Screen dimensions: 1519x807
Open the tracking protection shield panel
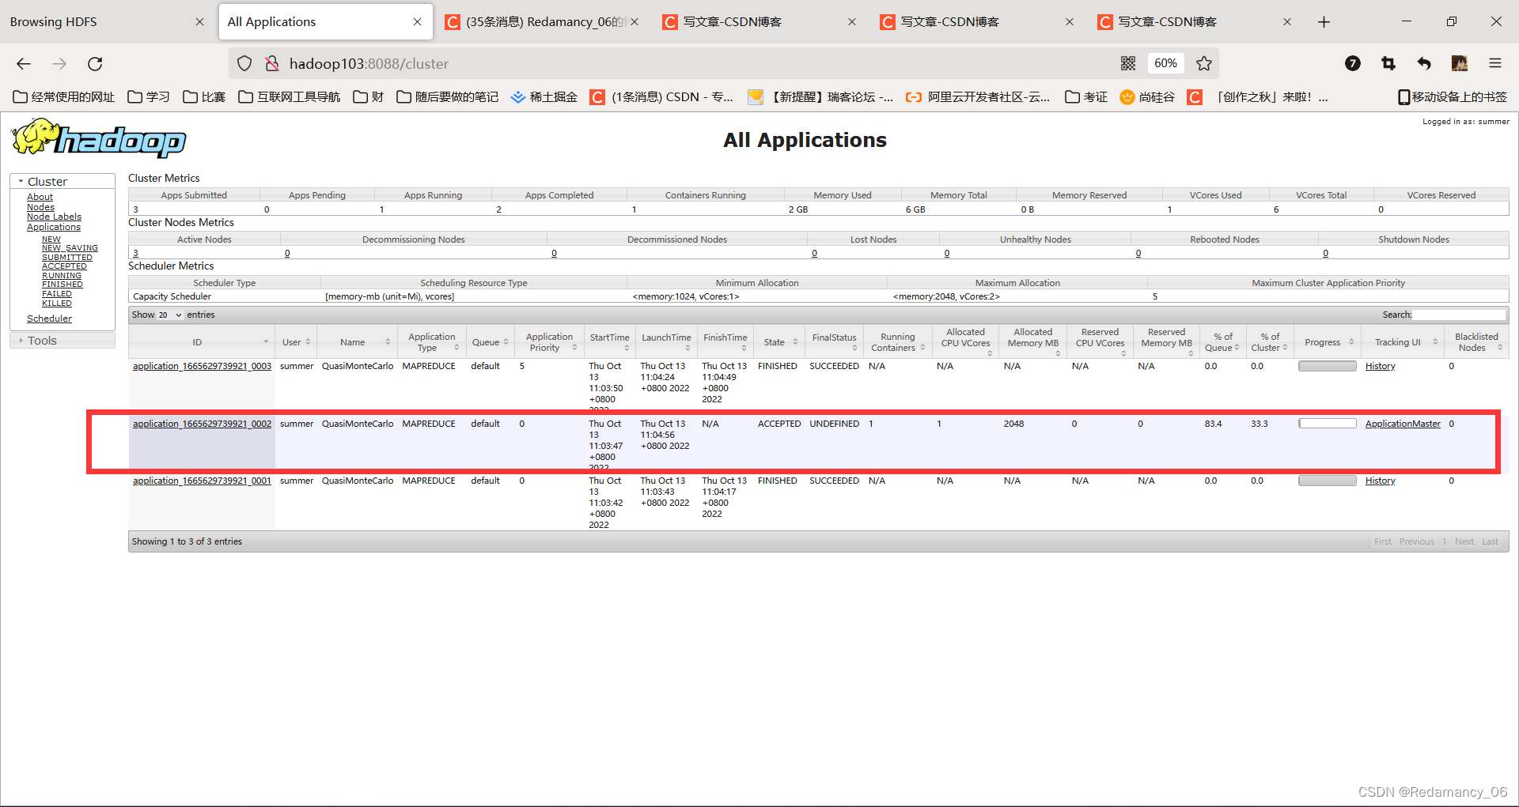click(x=244, y=63)
